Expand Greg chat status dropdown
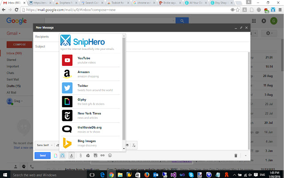 [18, 101]
